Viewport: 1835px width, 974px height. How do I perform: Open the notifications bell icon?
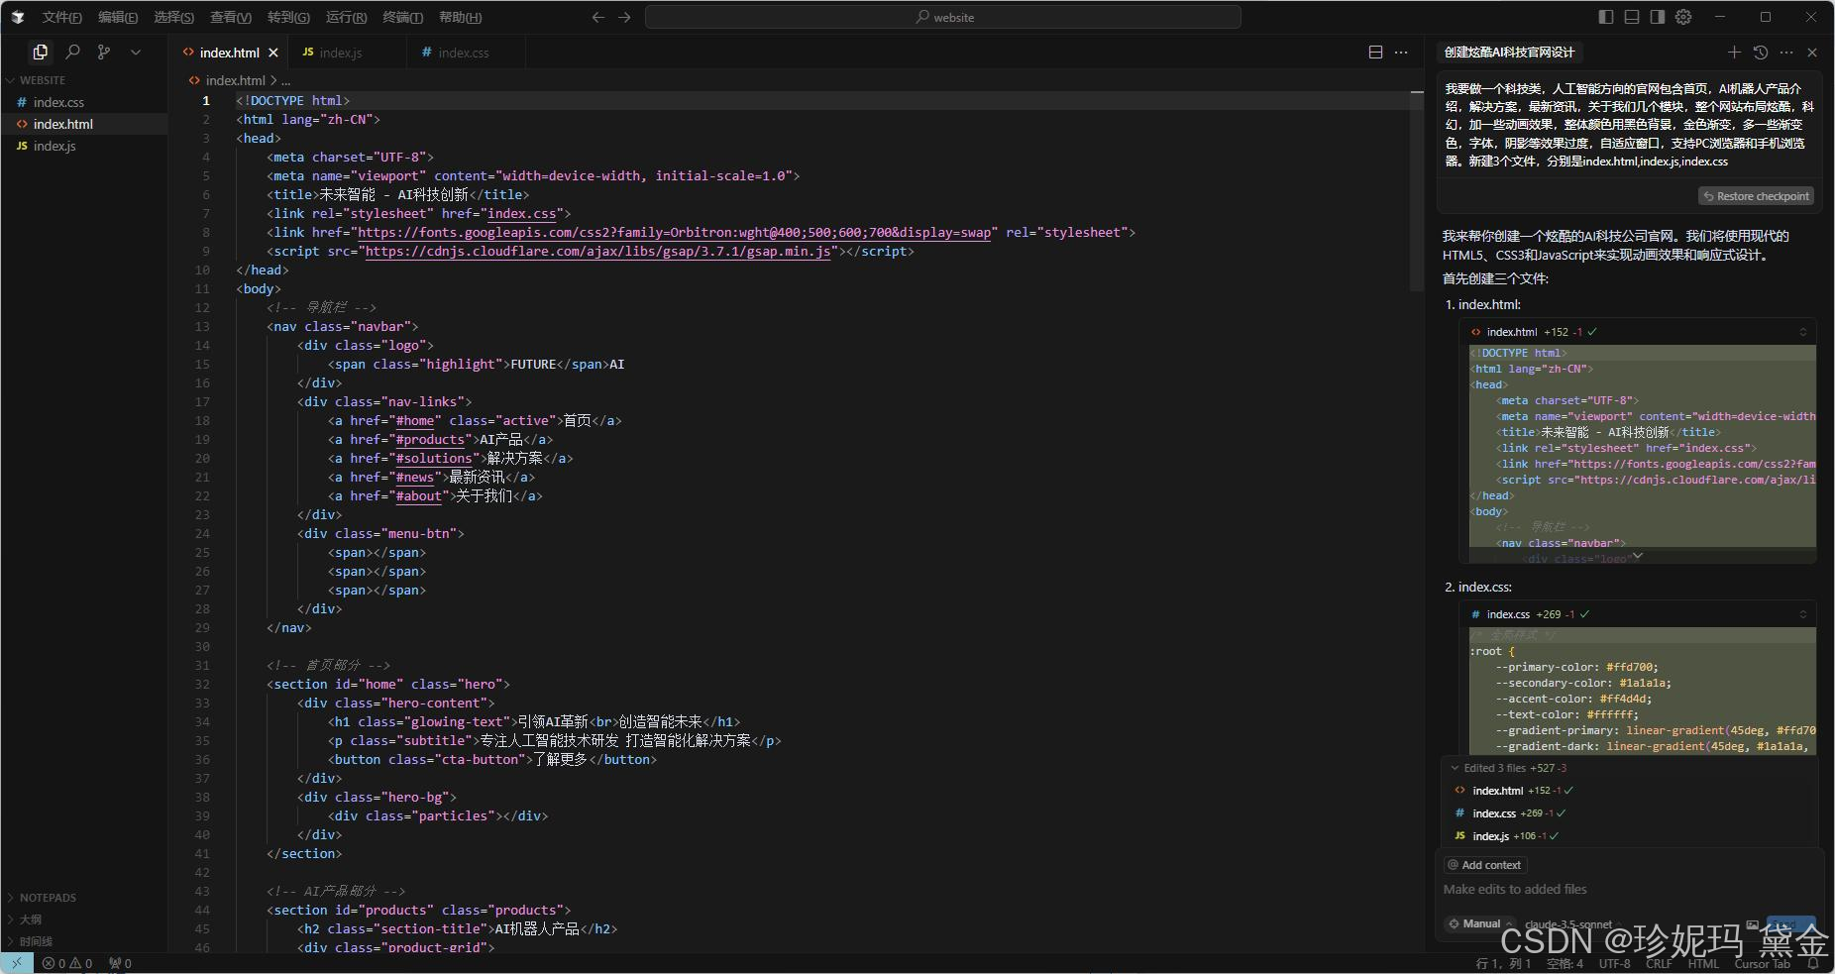pos(1813,963)
